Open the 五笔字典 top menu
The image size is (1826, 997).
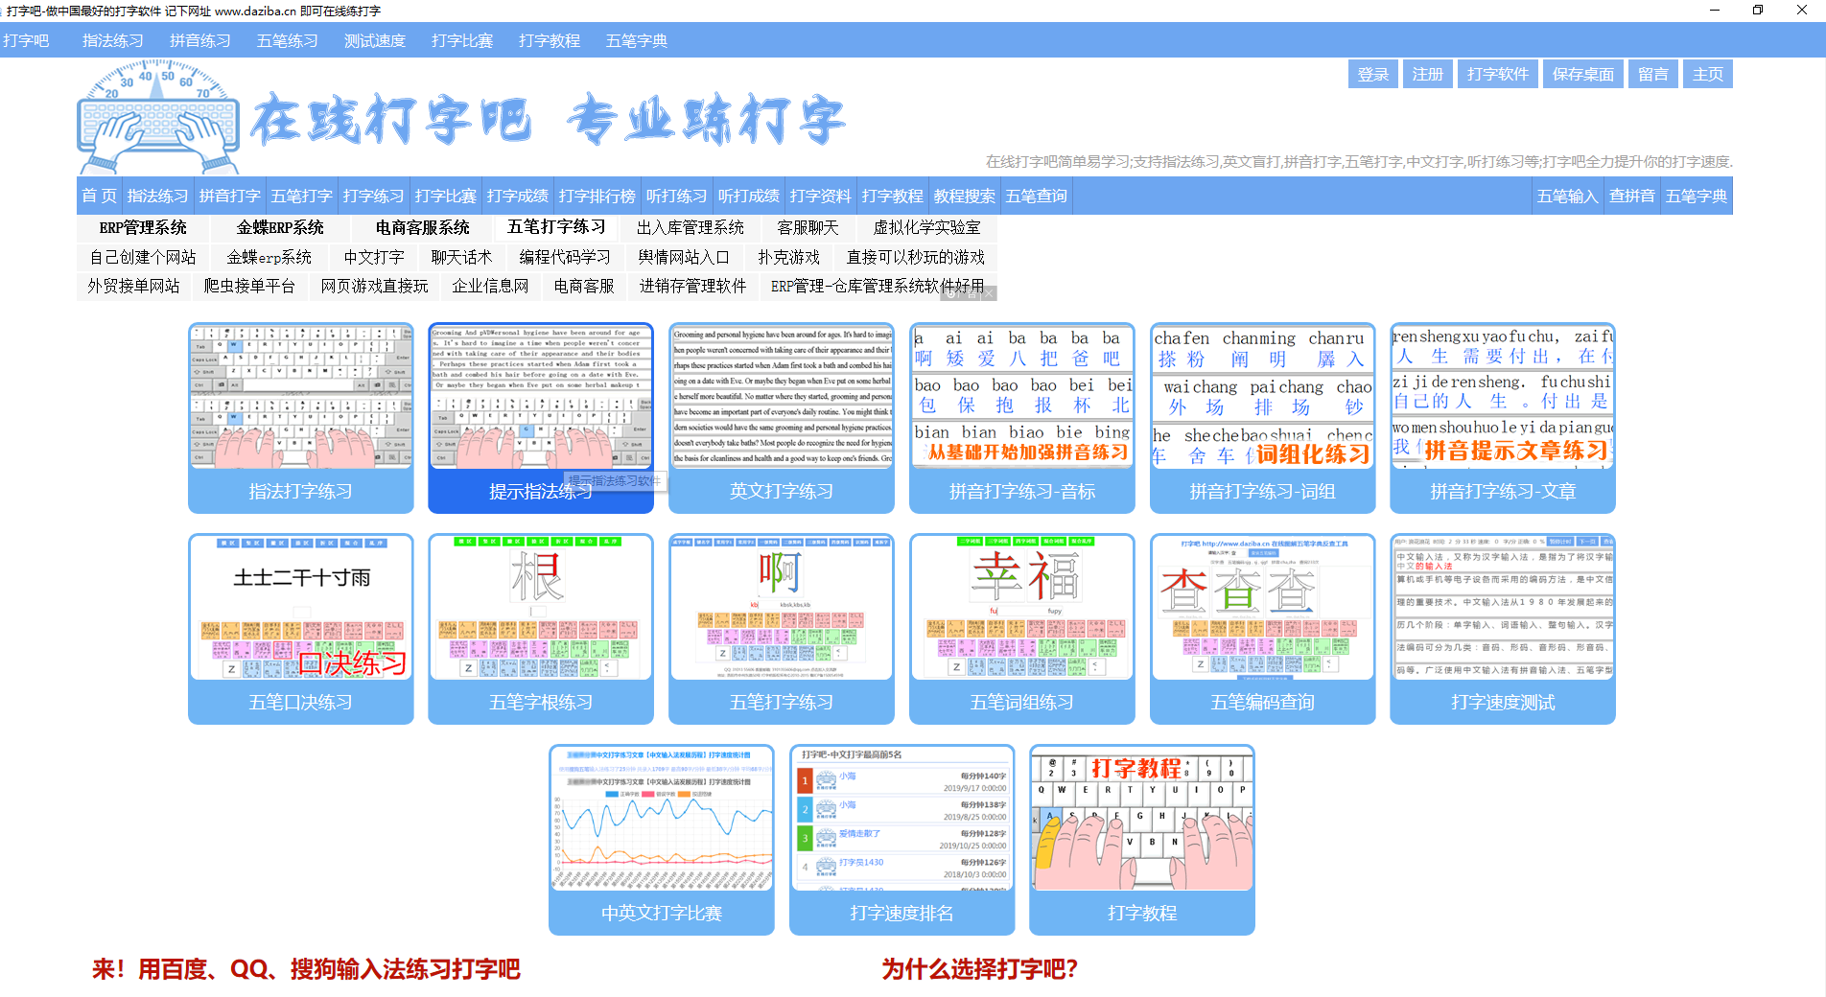pyautogui.click(x=637, y=40)
